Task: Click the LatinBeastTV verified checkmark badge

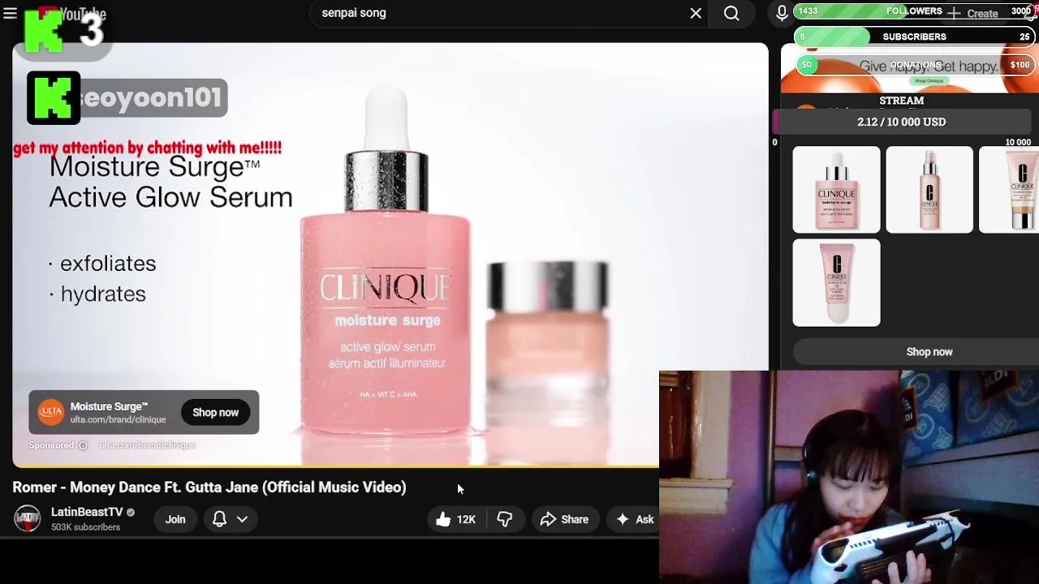Action: 131,513
